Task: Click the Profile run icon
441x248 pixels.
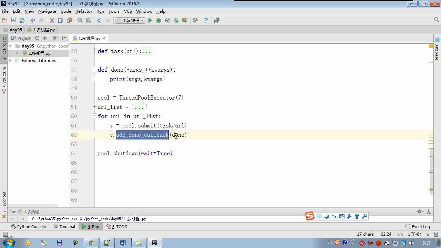Action: (x=176, y=21)
